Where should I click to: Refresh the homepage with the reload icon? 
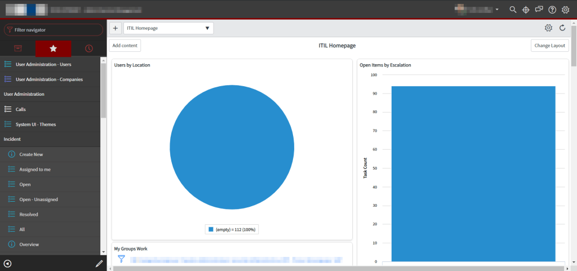point(562,28)
